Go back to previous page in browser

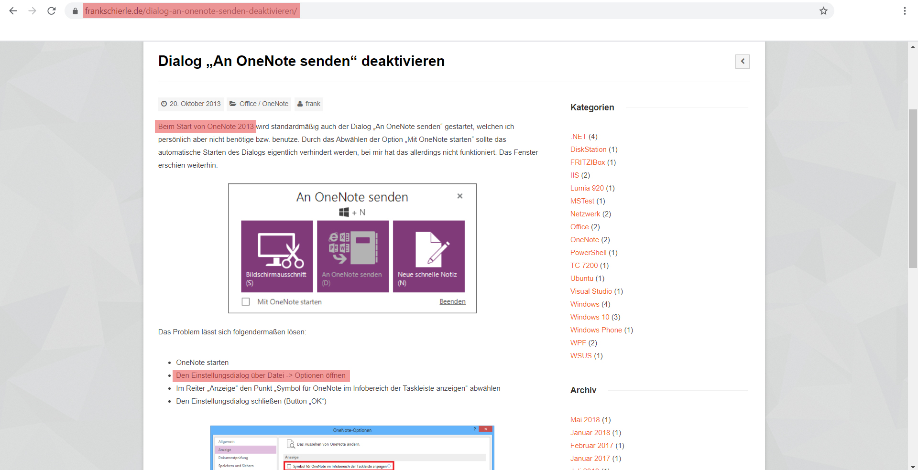(x=13, y=11)
